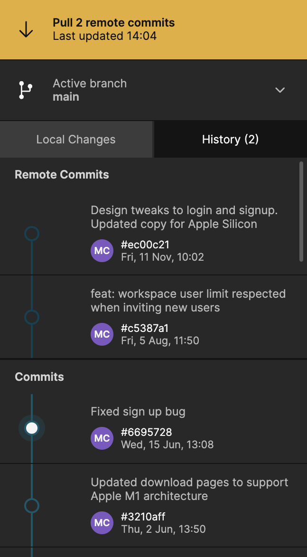Click the MC avatar beside commit #3210aff
307x557 pixels.
(102, 522)
